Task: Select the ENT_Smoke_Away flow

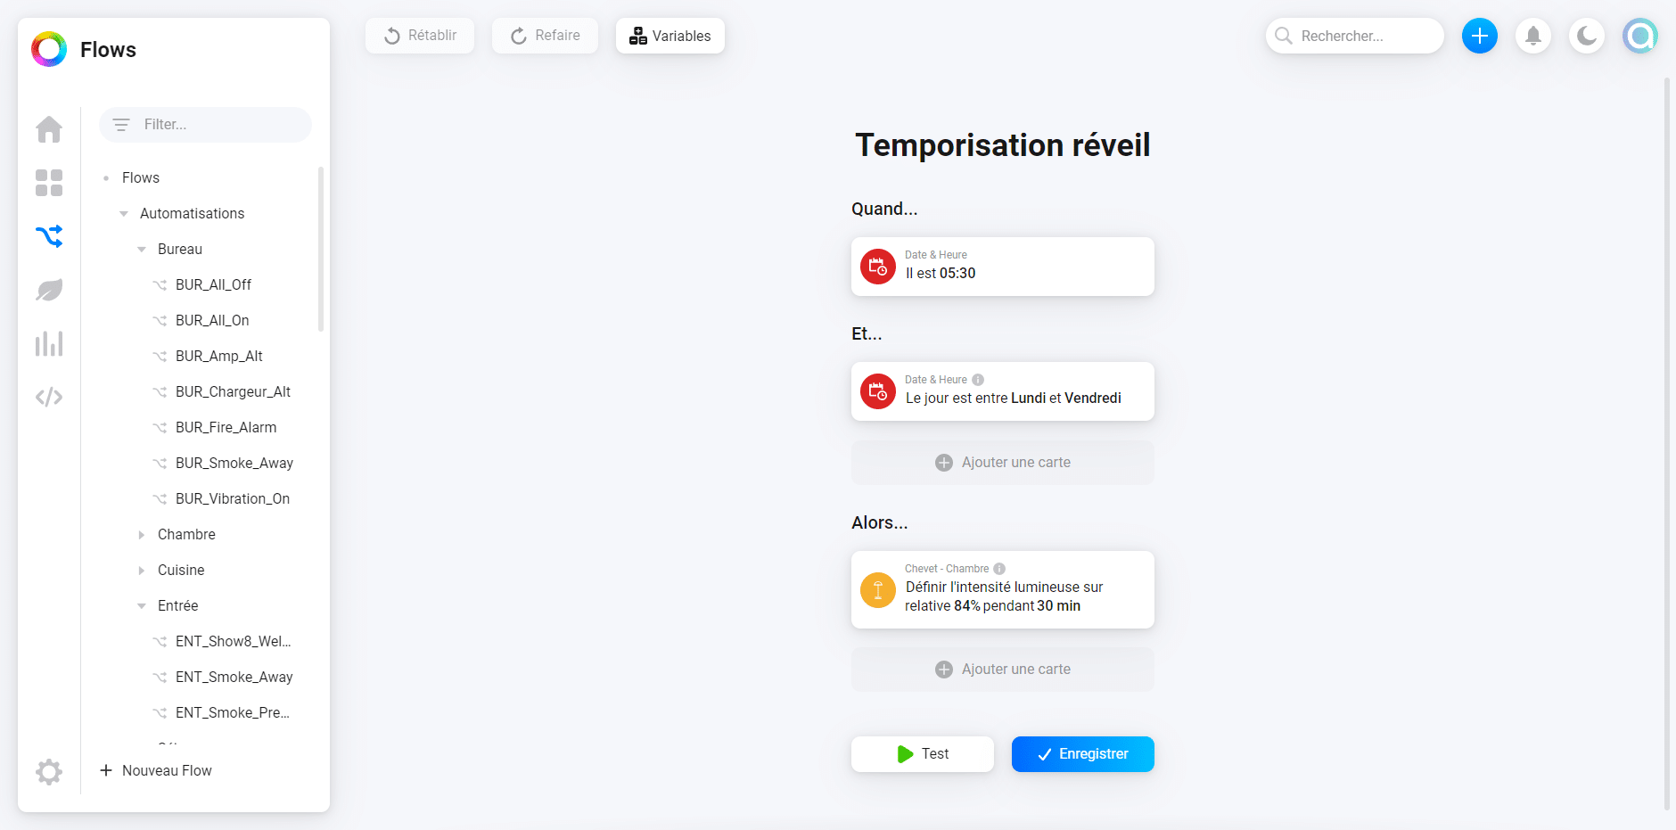Action: (x=234, y=678)
